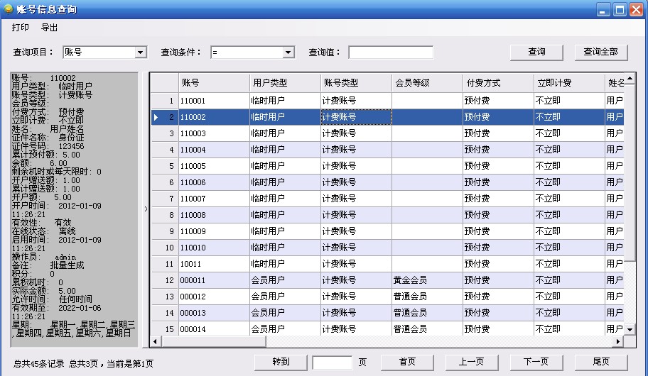Maximize the 账号信息查询 window
This screenshot has width=648, height=376.
pyautogui.click(x=620, y=9)
